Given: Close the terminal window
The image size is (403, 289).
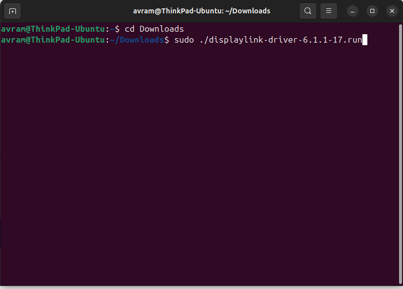Looking at the screenshot, I should click(x=392, y=11).
